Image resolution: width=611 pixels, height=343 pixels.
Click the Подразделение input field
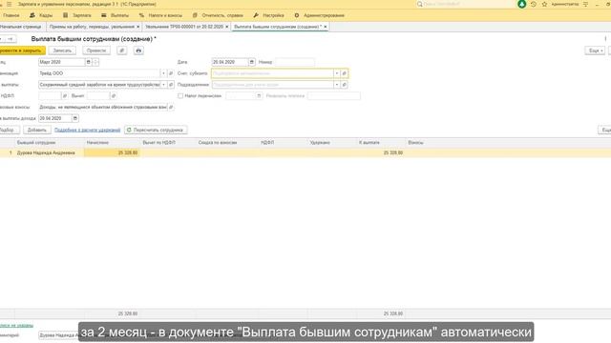tap(272, 85)
